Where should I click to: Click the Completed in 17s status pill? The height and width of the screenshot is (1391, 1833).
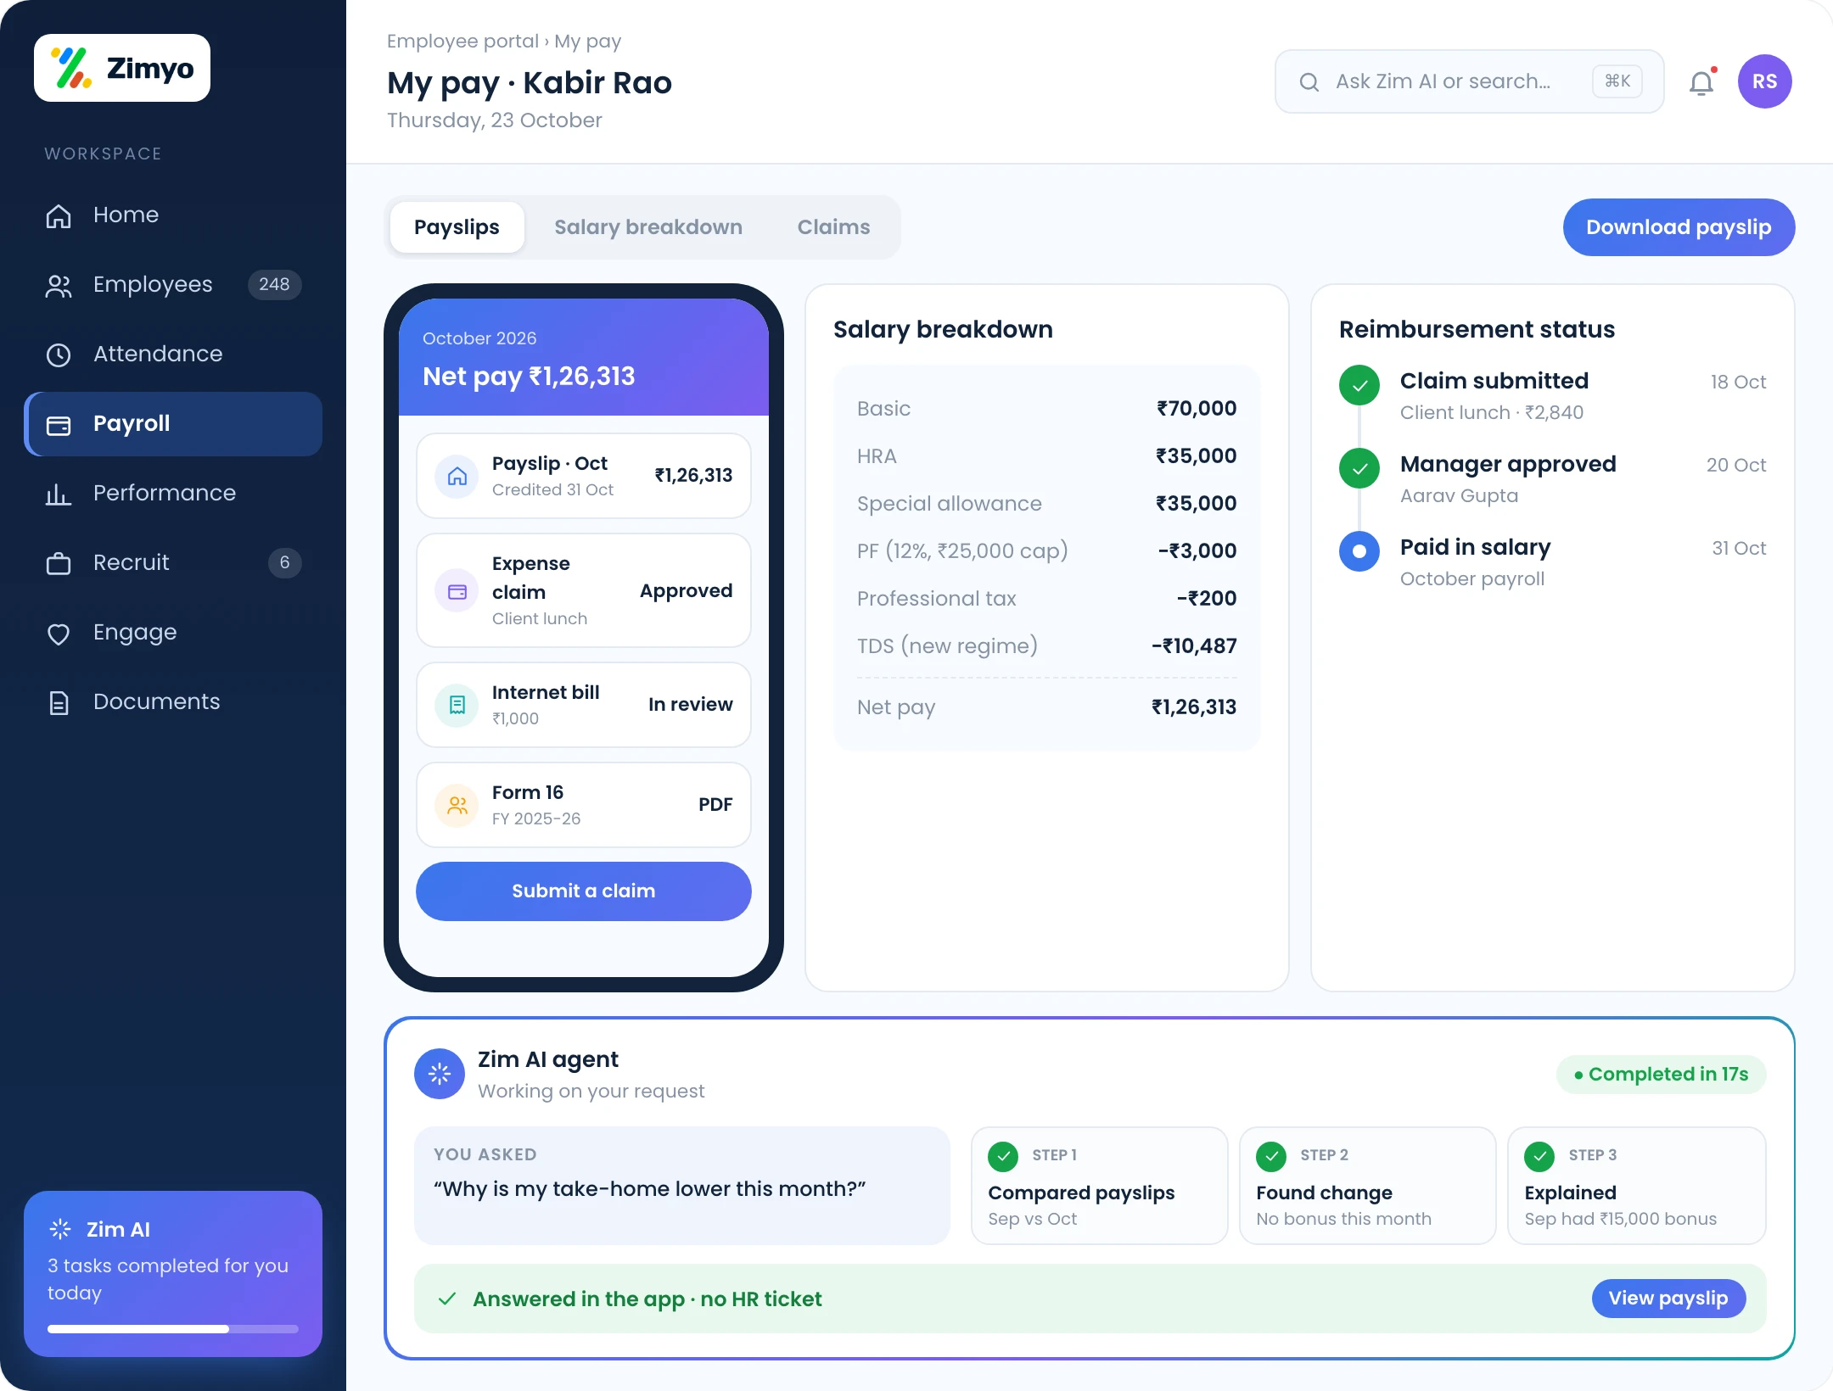click(1661, 1075)
